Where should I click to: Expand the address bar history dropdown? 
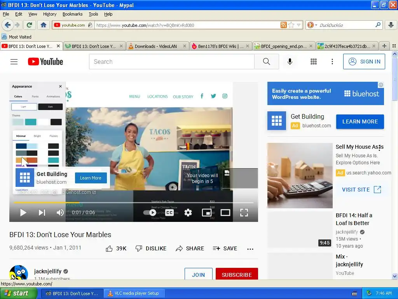pos(299,25)
